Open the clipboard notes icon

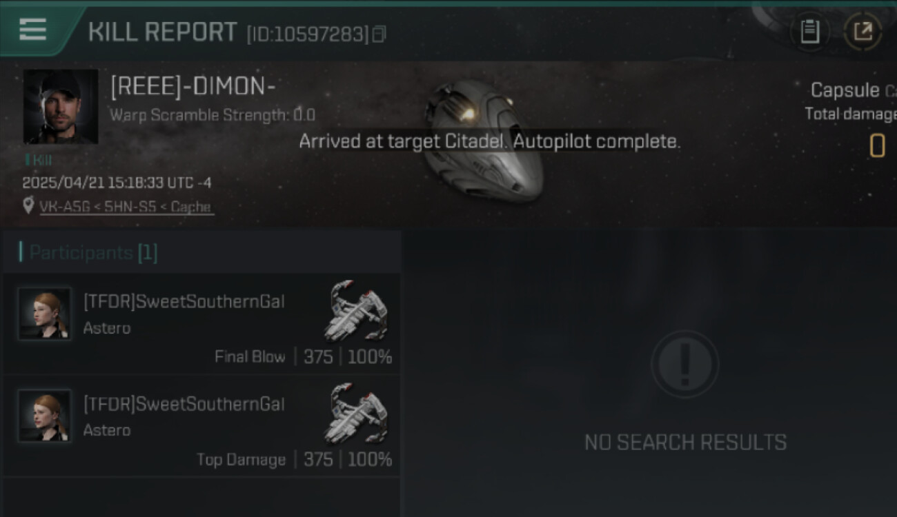(809, 32)
